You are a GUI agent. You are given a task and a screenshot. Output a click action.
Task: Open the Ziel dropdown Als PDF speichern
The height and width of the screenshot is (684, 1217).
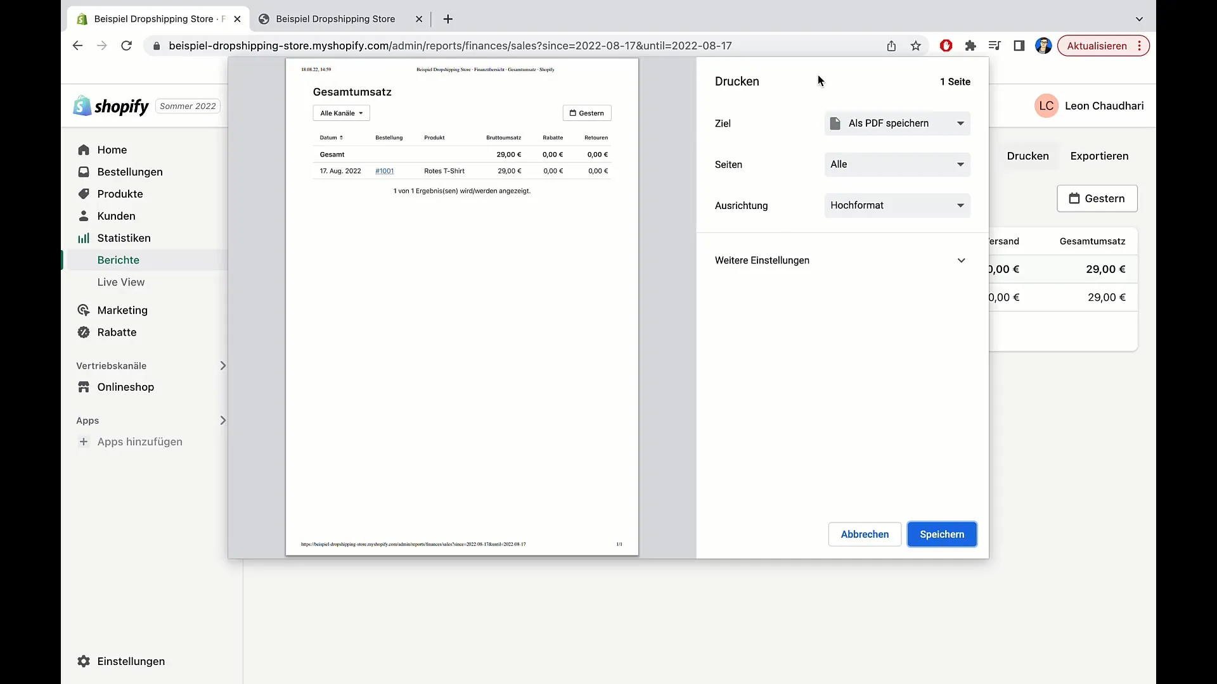click(x=897, y=123)
